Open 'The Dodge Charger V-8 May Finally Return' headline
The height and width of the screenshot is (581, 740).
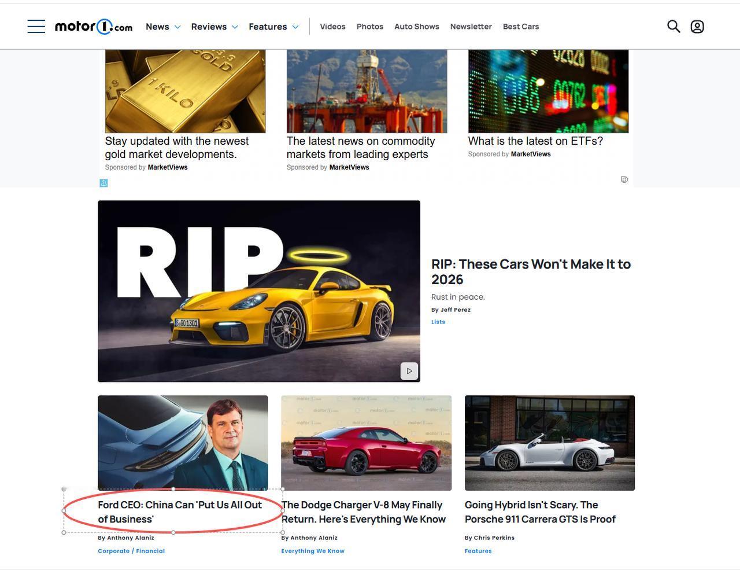(x=364, y=512)
